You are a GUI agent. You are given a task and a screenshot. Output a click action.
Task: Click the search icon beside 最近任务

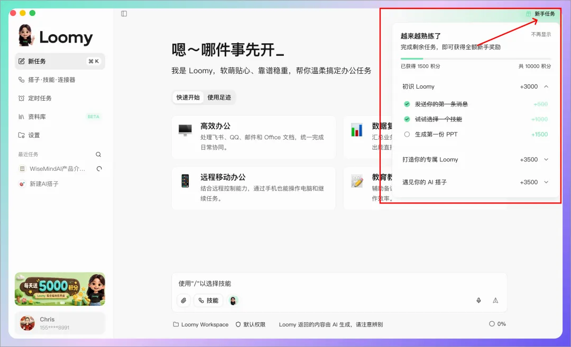[98, 155]
